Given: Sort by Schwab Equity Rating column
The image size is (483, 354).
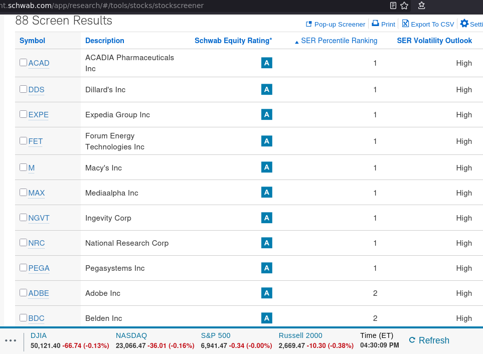Looking at the screenshot, I should [233, 41].
